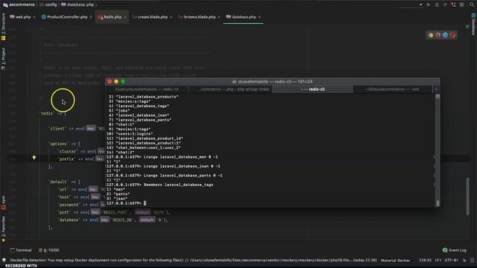Click line and column indicator 126:35
The height and width of the screenshot is (268, 477).
point(425,261)
